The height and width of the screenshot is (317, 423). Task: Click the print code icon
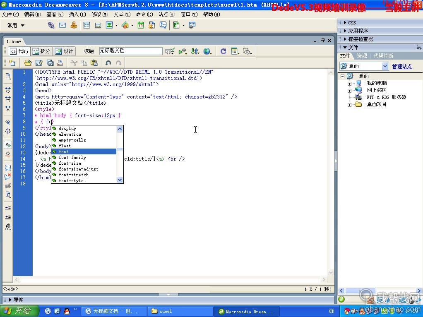(x=60, y=63)
